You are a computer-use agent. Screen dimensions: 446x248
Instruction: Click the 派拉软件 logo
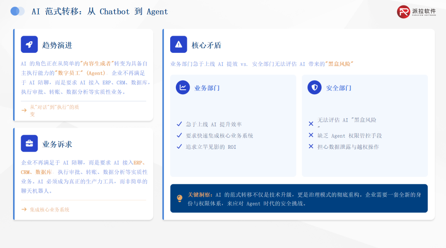tap(416, 12)
